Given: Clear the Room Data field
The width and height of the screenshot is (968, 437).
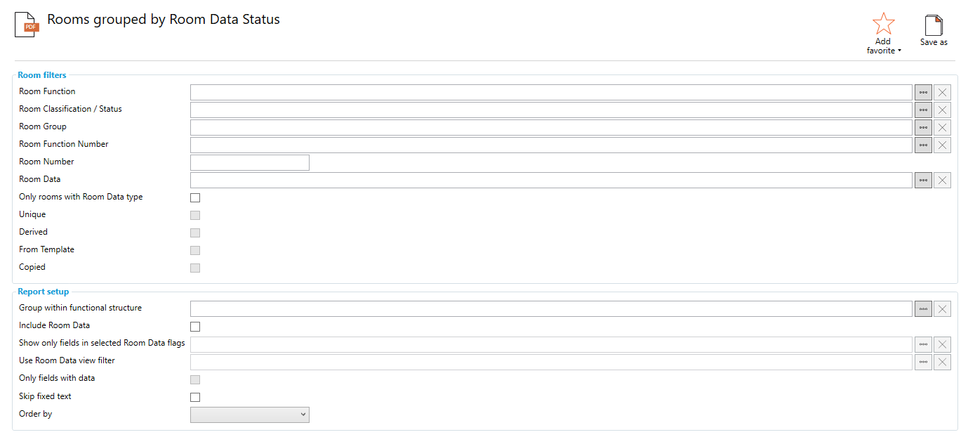Looking at the screenshot, I should (942, 180).
